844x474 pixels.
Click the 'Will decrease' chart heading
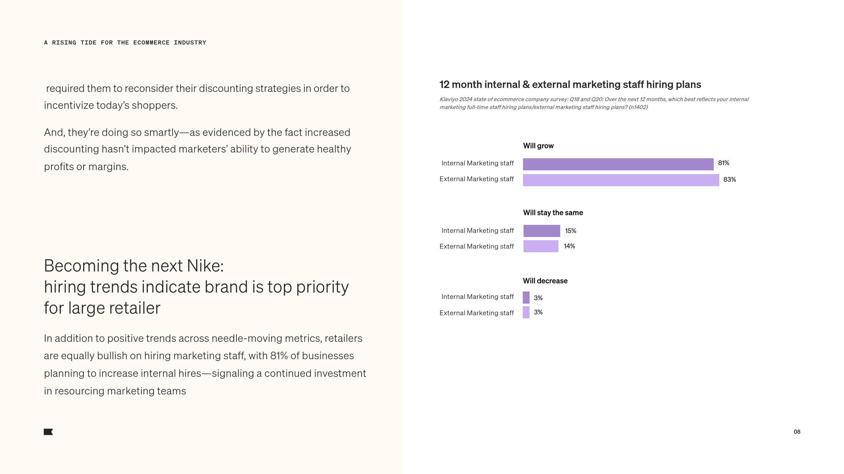(x=545, y=281)
